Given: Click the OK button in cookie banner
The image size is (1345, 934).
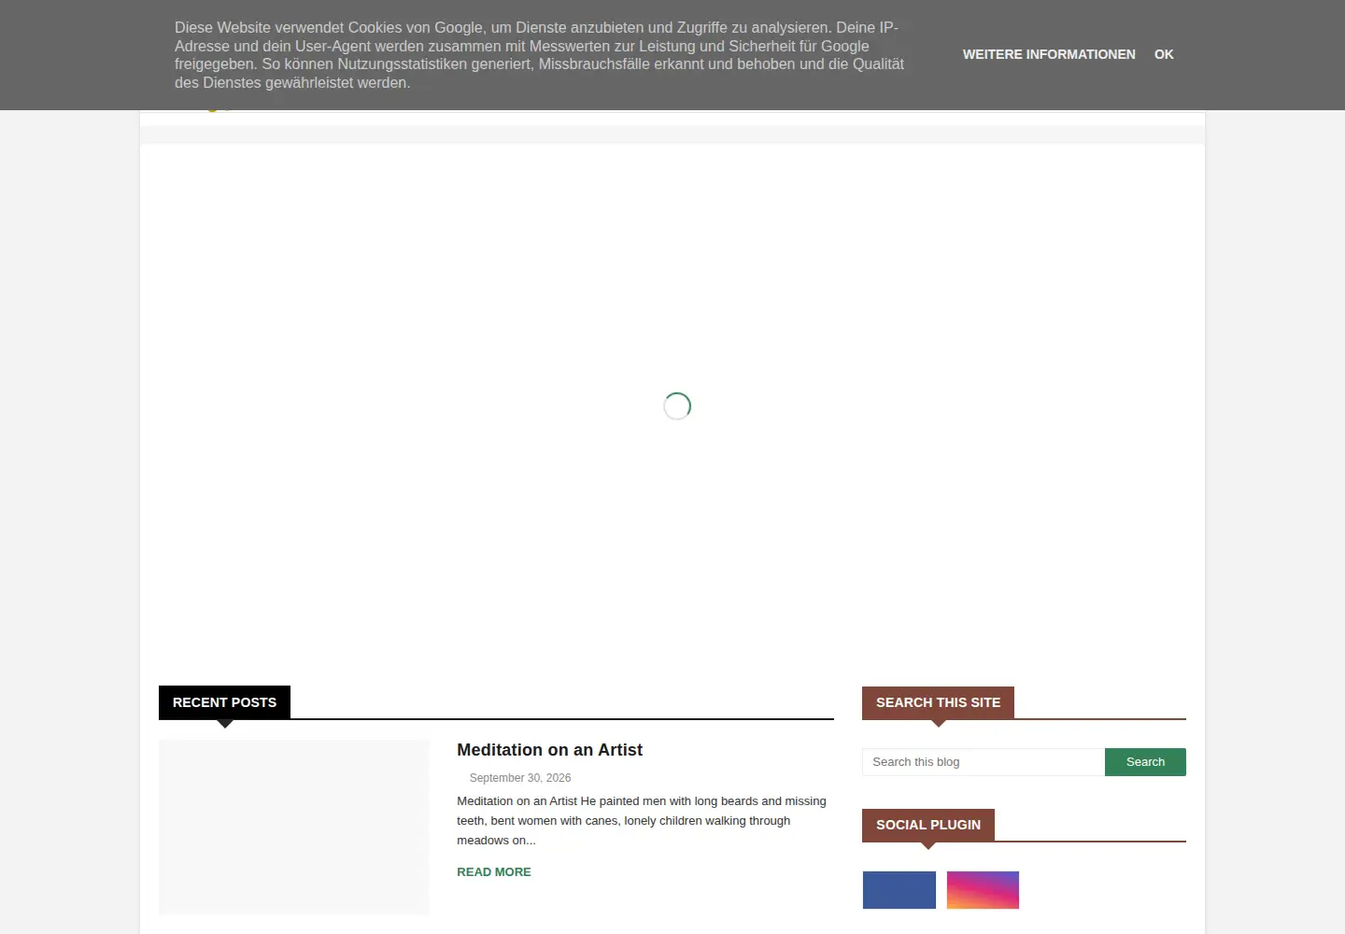Looking at the screenshot, I should (x=1164, y=54).
